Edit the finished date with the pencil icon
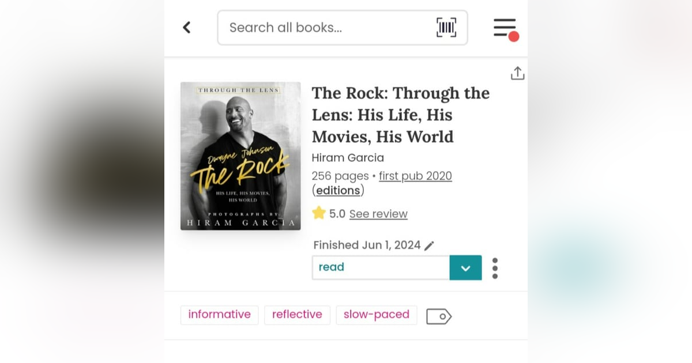The width and height of the screenshot is (692, 363). [429, 245]
